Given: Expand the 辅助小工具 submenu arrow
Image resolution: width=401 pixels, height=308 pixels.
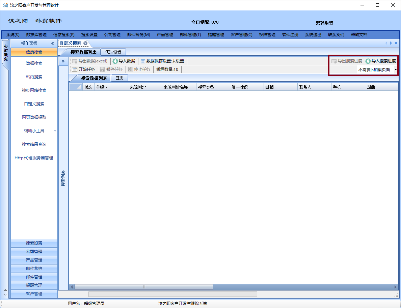Looking at the screenshot, I should (55, 131).
